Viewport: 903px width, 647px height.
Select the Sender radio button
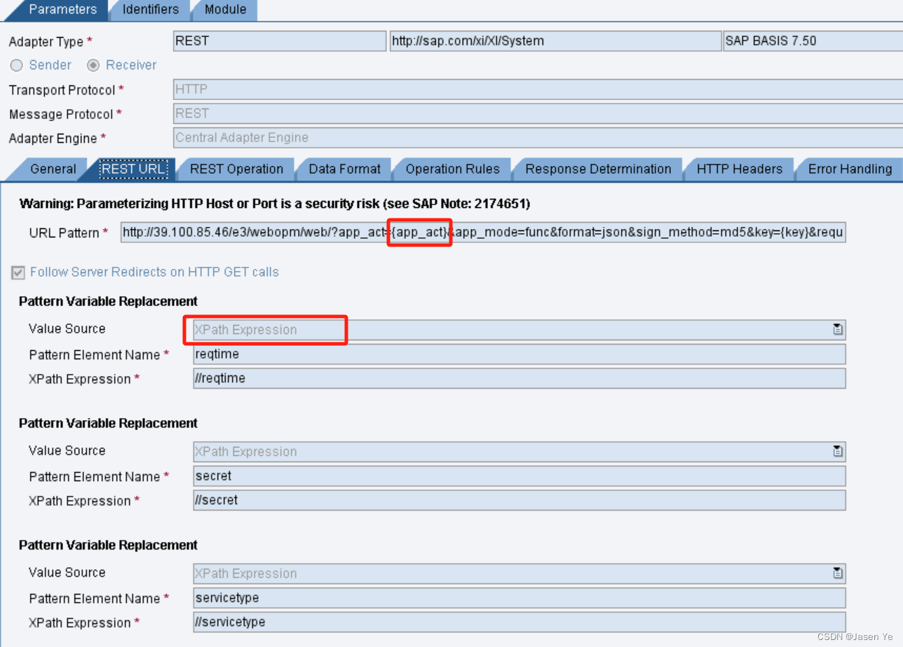[16, 65]
